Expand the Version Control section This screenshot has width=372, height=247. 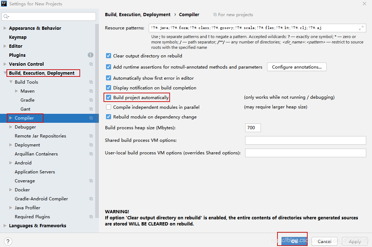tap(5, 64)
